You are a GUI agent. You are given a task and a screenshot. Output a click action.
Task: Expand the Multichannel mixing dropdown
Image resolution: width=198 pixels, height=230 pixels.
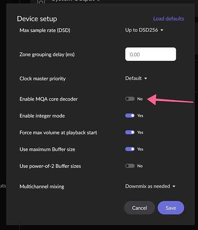pyautogui.click(x=150, y=186)
